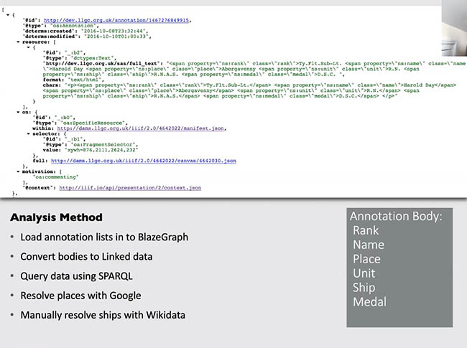Select the xywh selector value string
This screenshot has width=467, height=348.
click(101, 150)
